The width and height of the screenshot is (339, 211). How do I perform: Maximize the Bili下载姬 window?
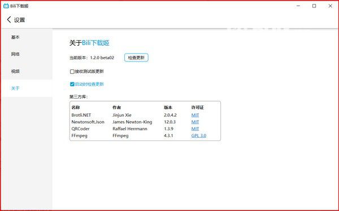coord(314,6)
